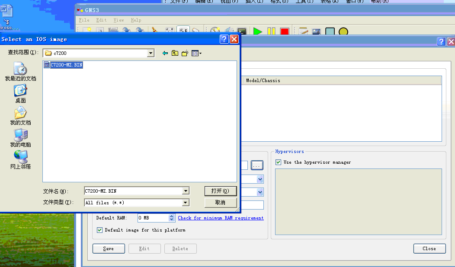The width and height of the screenshot is (455, 267).
Task: Open My Computer (我的电脑) location
Action: [20, 138]
